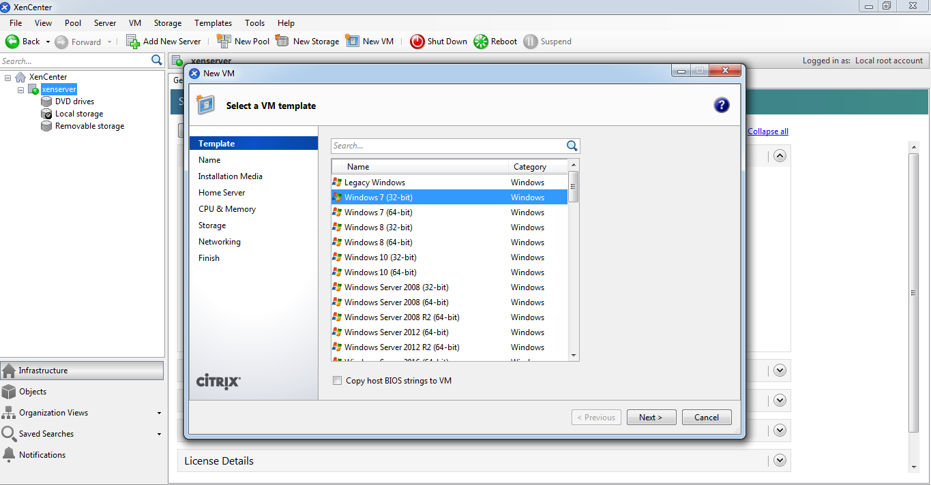Open the File menu
The width and height of the screenshot is (931, 485).
coord(16,23)
